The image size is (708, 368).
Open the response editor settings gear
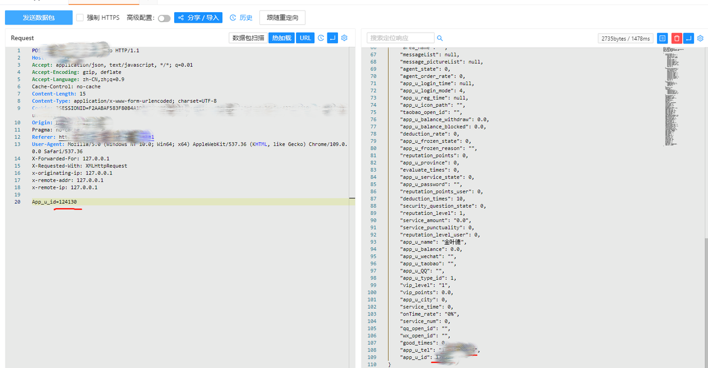click(x=700, y=38)
